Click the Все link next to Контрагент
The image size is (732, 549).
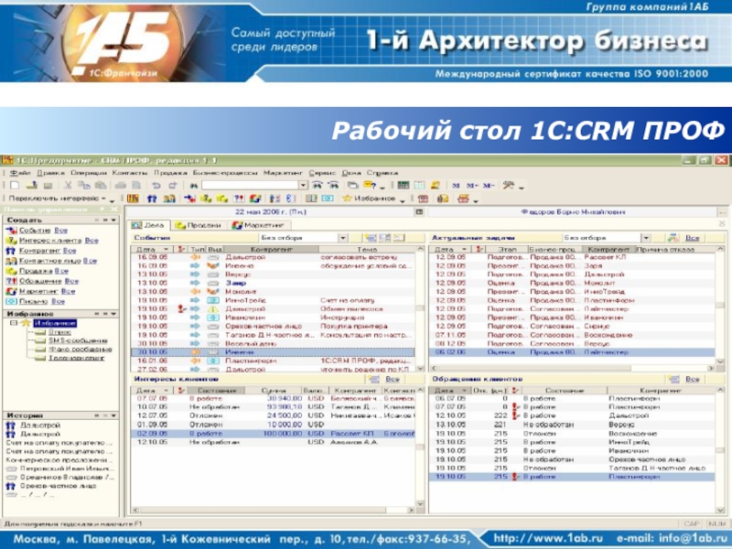tap(70, 251)
